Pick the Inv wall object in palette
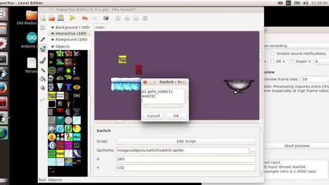329x185 pixels. coord(77,145)
